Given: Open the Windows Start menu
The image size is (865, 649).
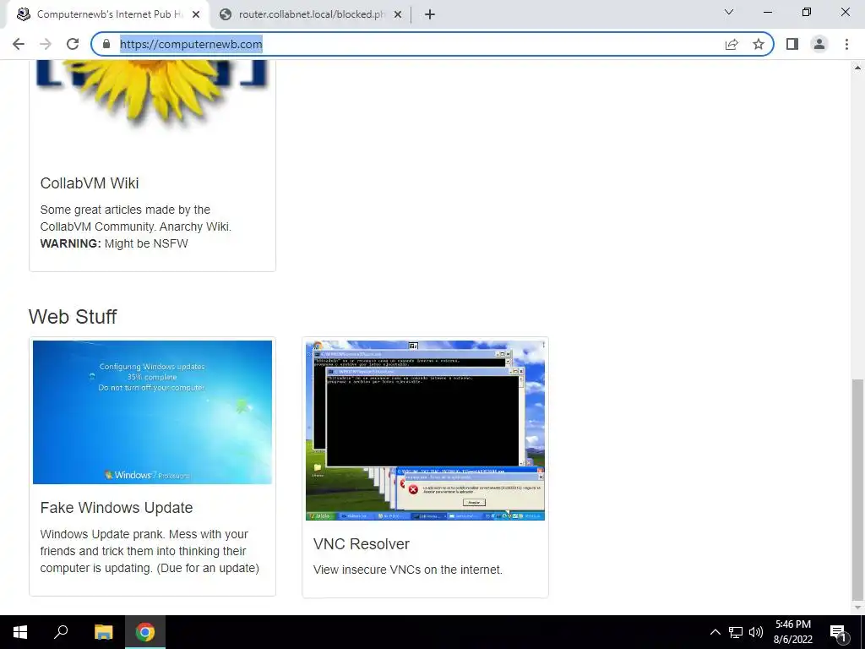Looking at the screenshot, I should click(x=20, y=632).
